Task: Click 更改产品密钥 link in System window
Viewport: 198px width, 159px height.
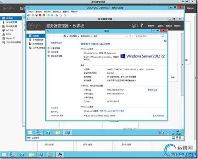Action: [158, 116]
